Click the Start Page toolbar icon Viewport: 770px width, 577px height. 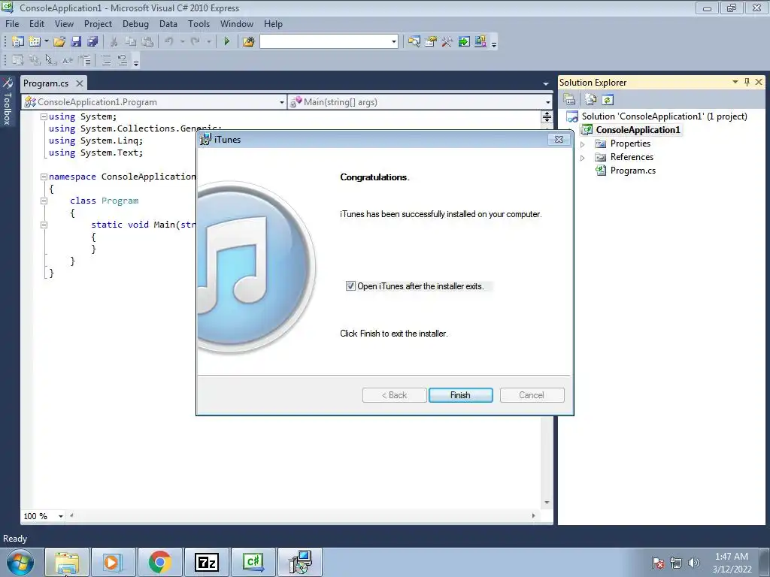click(x=463, y=42)
